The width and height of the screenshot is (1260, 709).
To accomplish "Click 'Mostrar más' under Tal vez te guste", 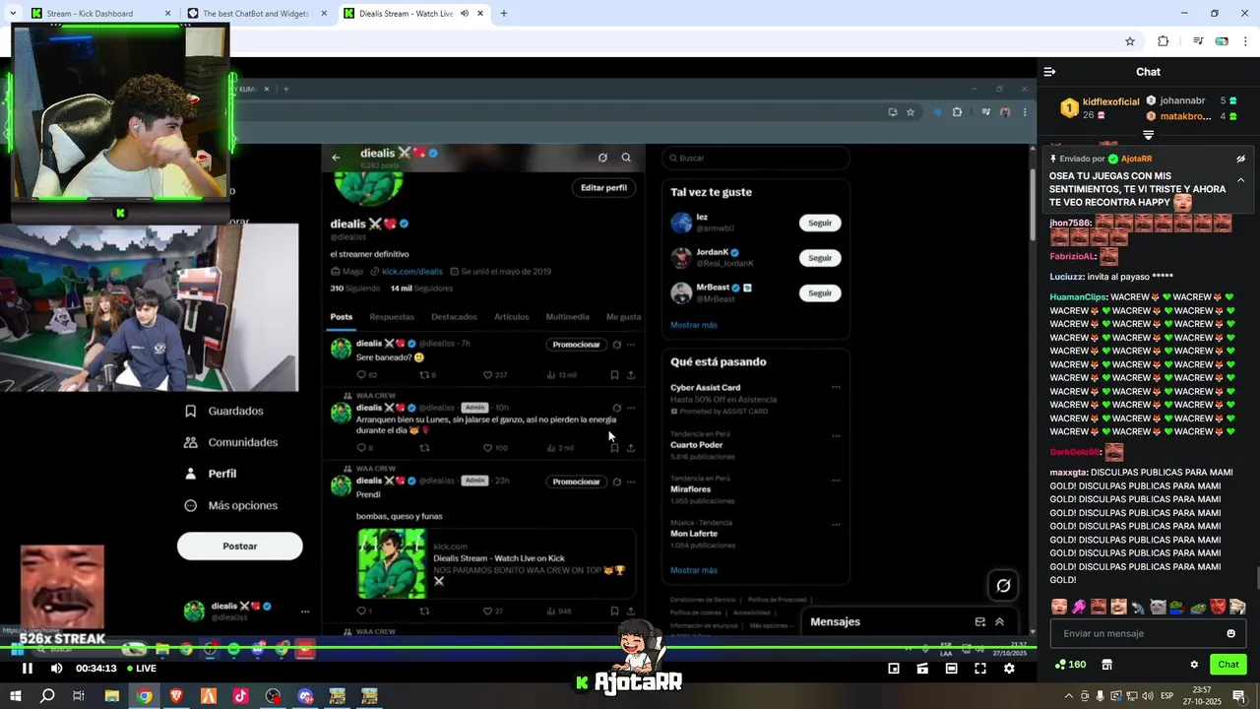I will pos(694,325).
